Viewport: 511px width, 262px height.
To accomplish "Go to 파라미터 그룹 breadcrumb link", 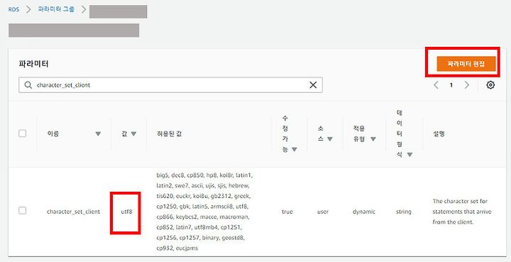I will (56, 9).
